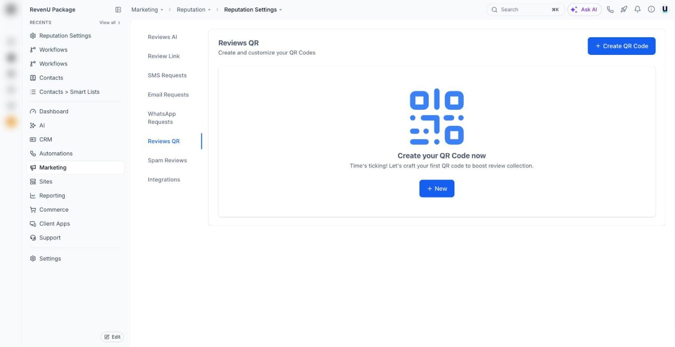Open notifications bell icon
The width and height of the screenshot is (675, 347).
tap(638, 9)
